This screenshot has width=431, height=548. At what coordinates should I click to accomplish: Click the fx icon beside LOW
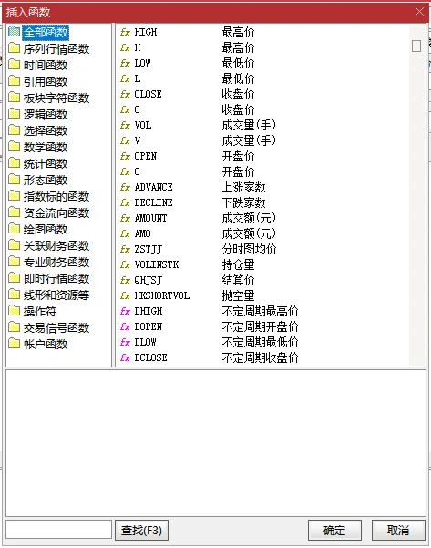(x=125, y=63)
